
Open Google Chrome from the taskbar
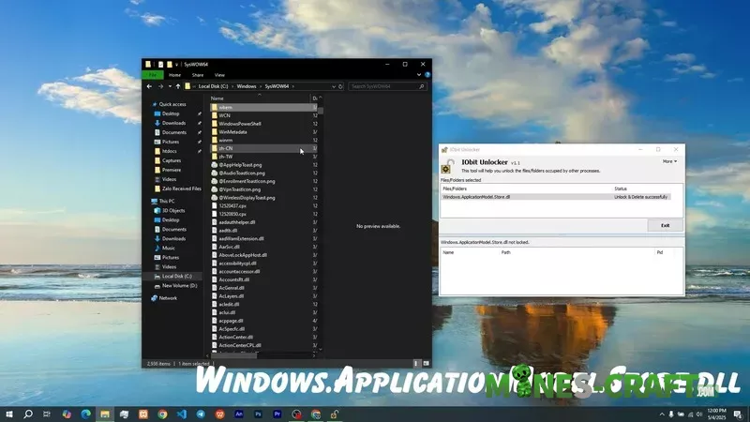162,414
